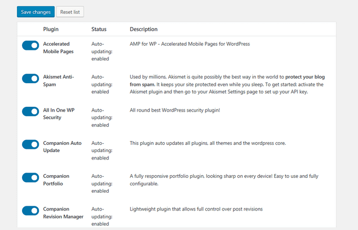
Task: Select the Companion Portfolio plugin name
Action: click(56, 179)
